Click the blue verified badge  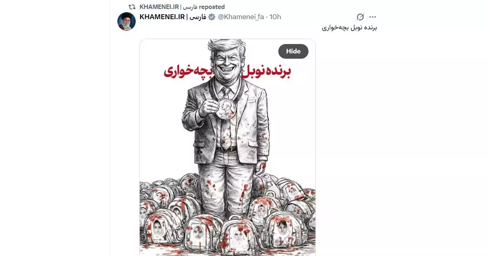tap(212, 17)
